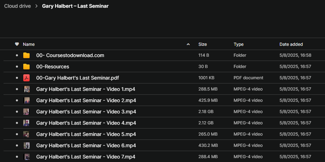Toggle favorite dot for Video 6.mp4
Viewport: 325px width, 162px height.
17,145
